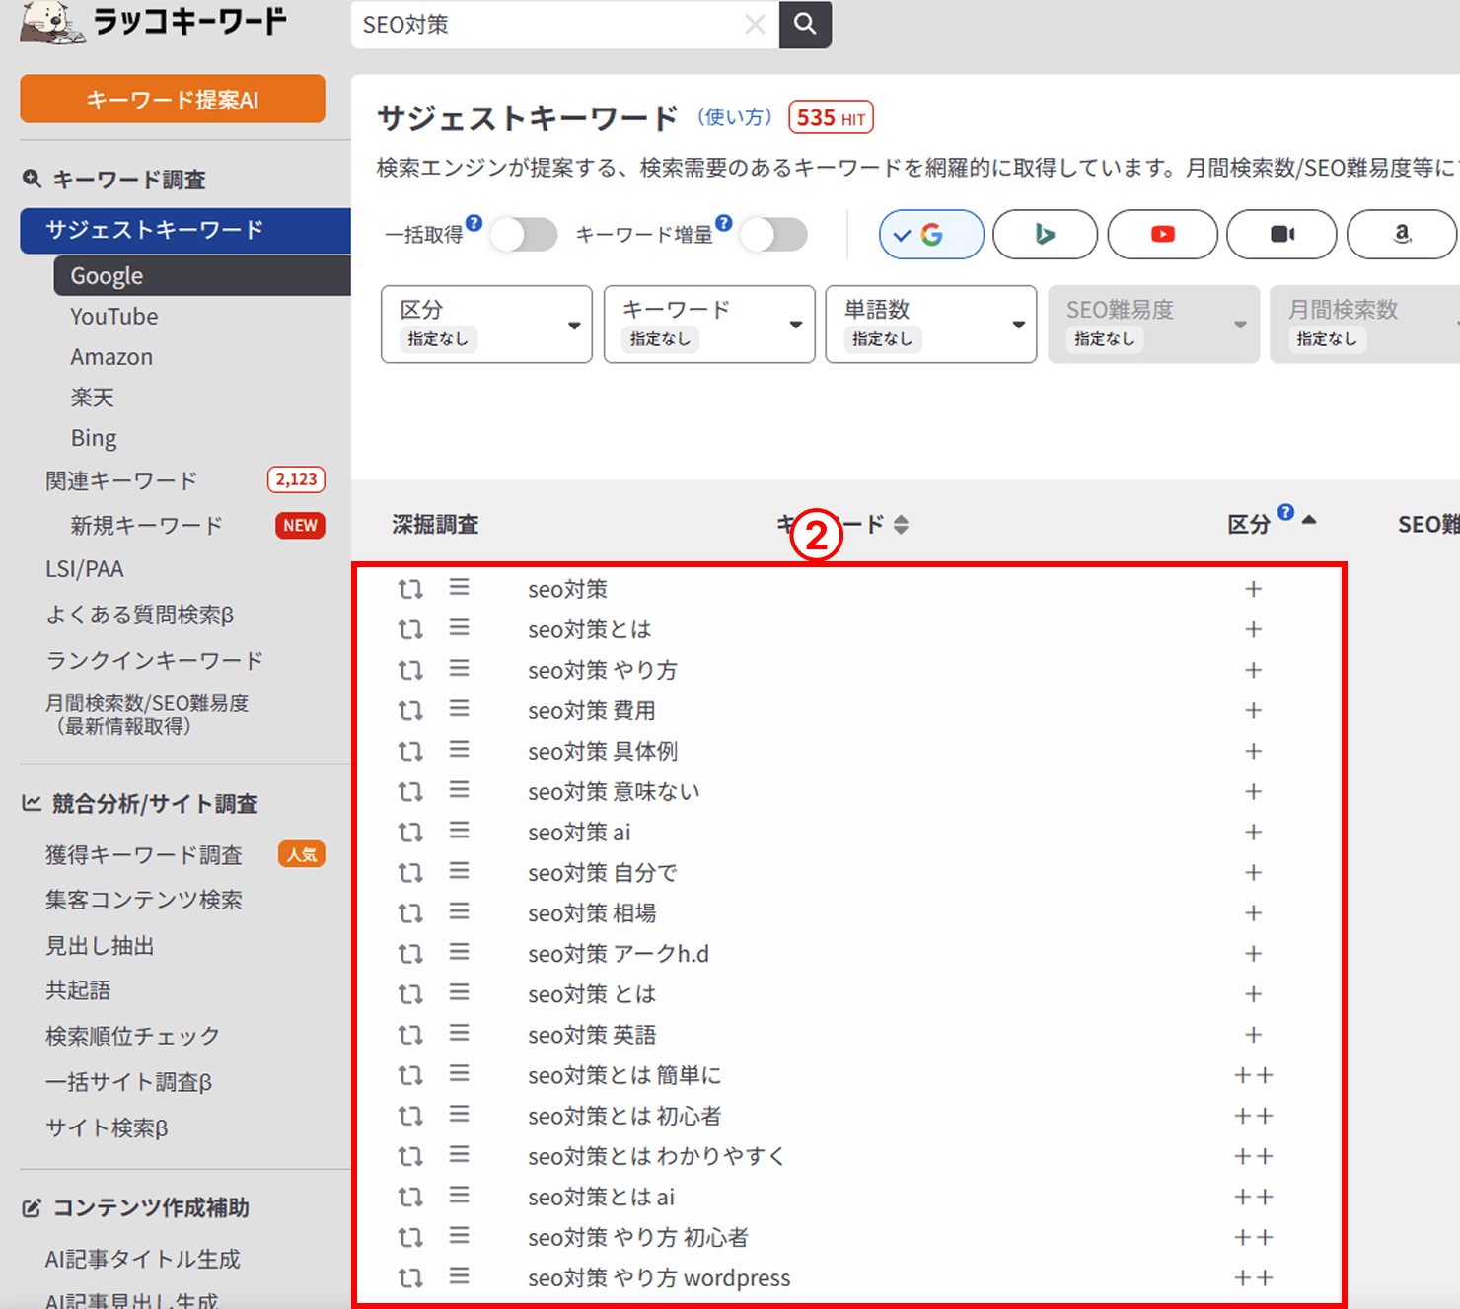The image size is (1460, 1309).
Task: Click re-search icon for seo対策 自分で row
Action: point(410,873)
